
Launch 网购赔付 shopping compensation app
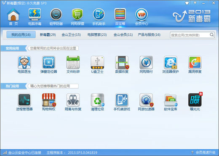[x=146, y=65]
